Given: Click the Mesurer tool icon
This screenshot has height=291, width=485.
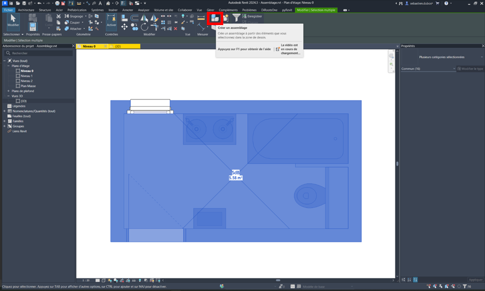Looking at the screenshot, I should click(x=201, y=18).
